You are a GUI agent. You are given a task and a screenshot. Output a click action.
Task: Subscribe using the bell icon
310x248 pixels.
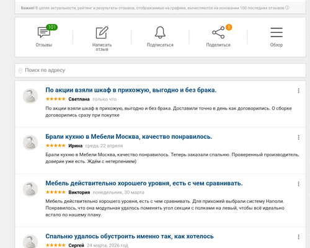[x=160, y=32]
